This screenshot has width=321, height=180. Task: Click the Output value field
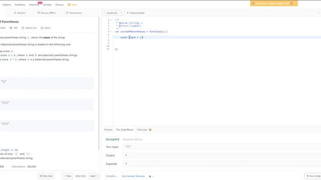222,155
